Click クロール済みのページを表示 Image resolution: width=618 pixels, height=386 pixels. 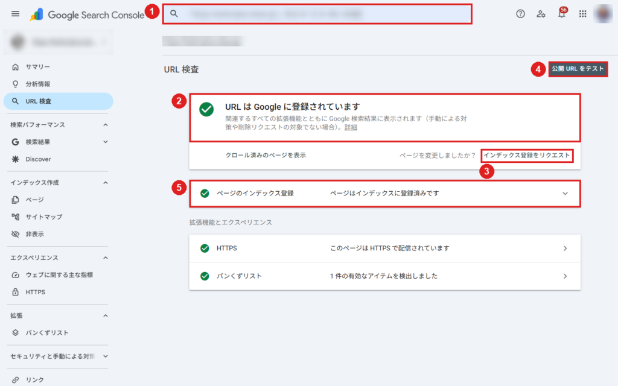(x=266, y=155)
